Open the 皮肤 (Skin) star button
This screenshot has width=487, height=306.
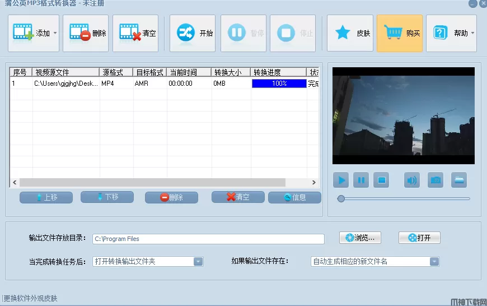coord(350,33)
